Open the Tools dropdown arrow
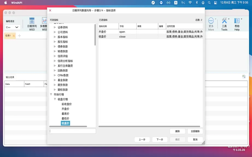 tap(229, 19)
